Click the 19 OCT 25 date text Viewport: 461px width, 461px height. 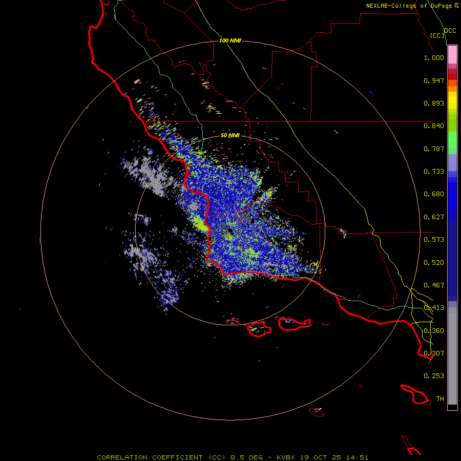click(321, 457)
